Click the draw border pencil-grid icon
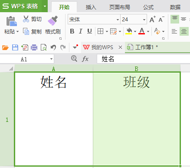The image size is (190, 168). [x=113, y=31]
